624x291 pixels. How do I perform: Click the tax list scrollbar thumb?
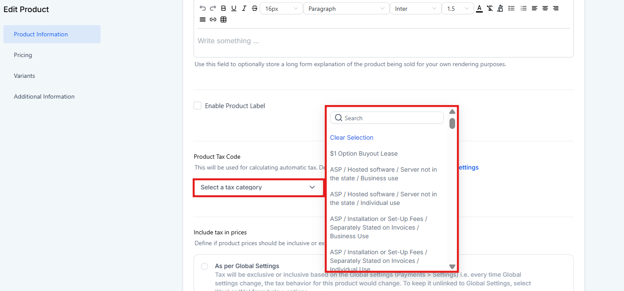pos(452,123)
